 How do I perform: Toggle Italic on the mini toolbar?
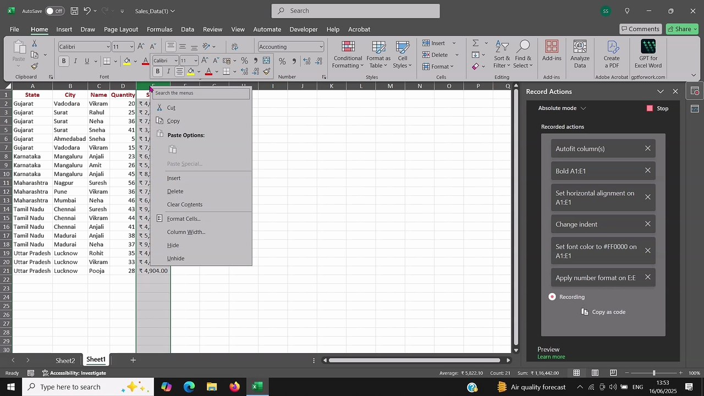click(x=168, y=71)
